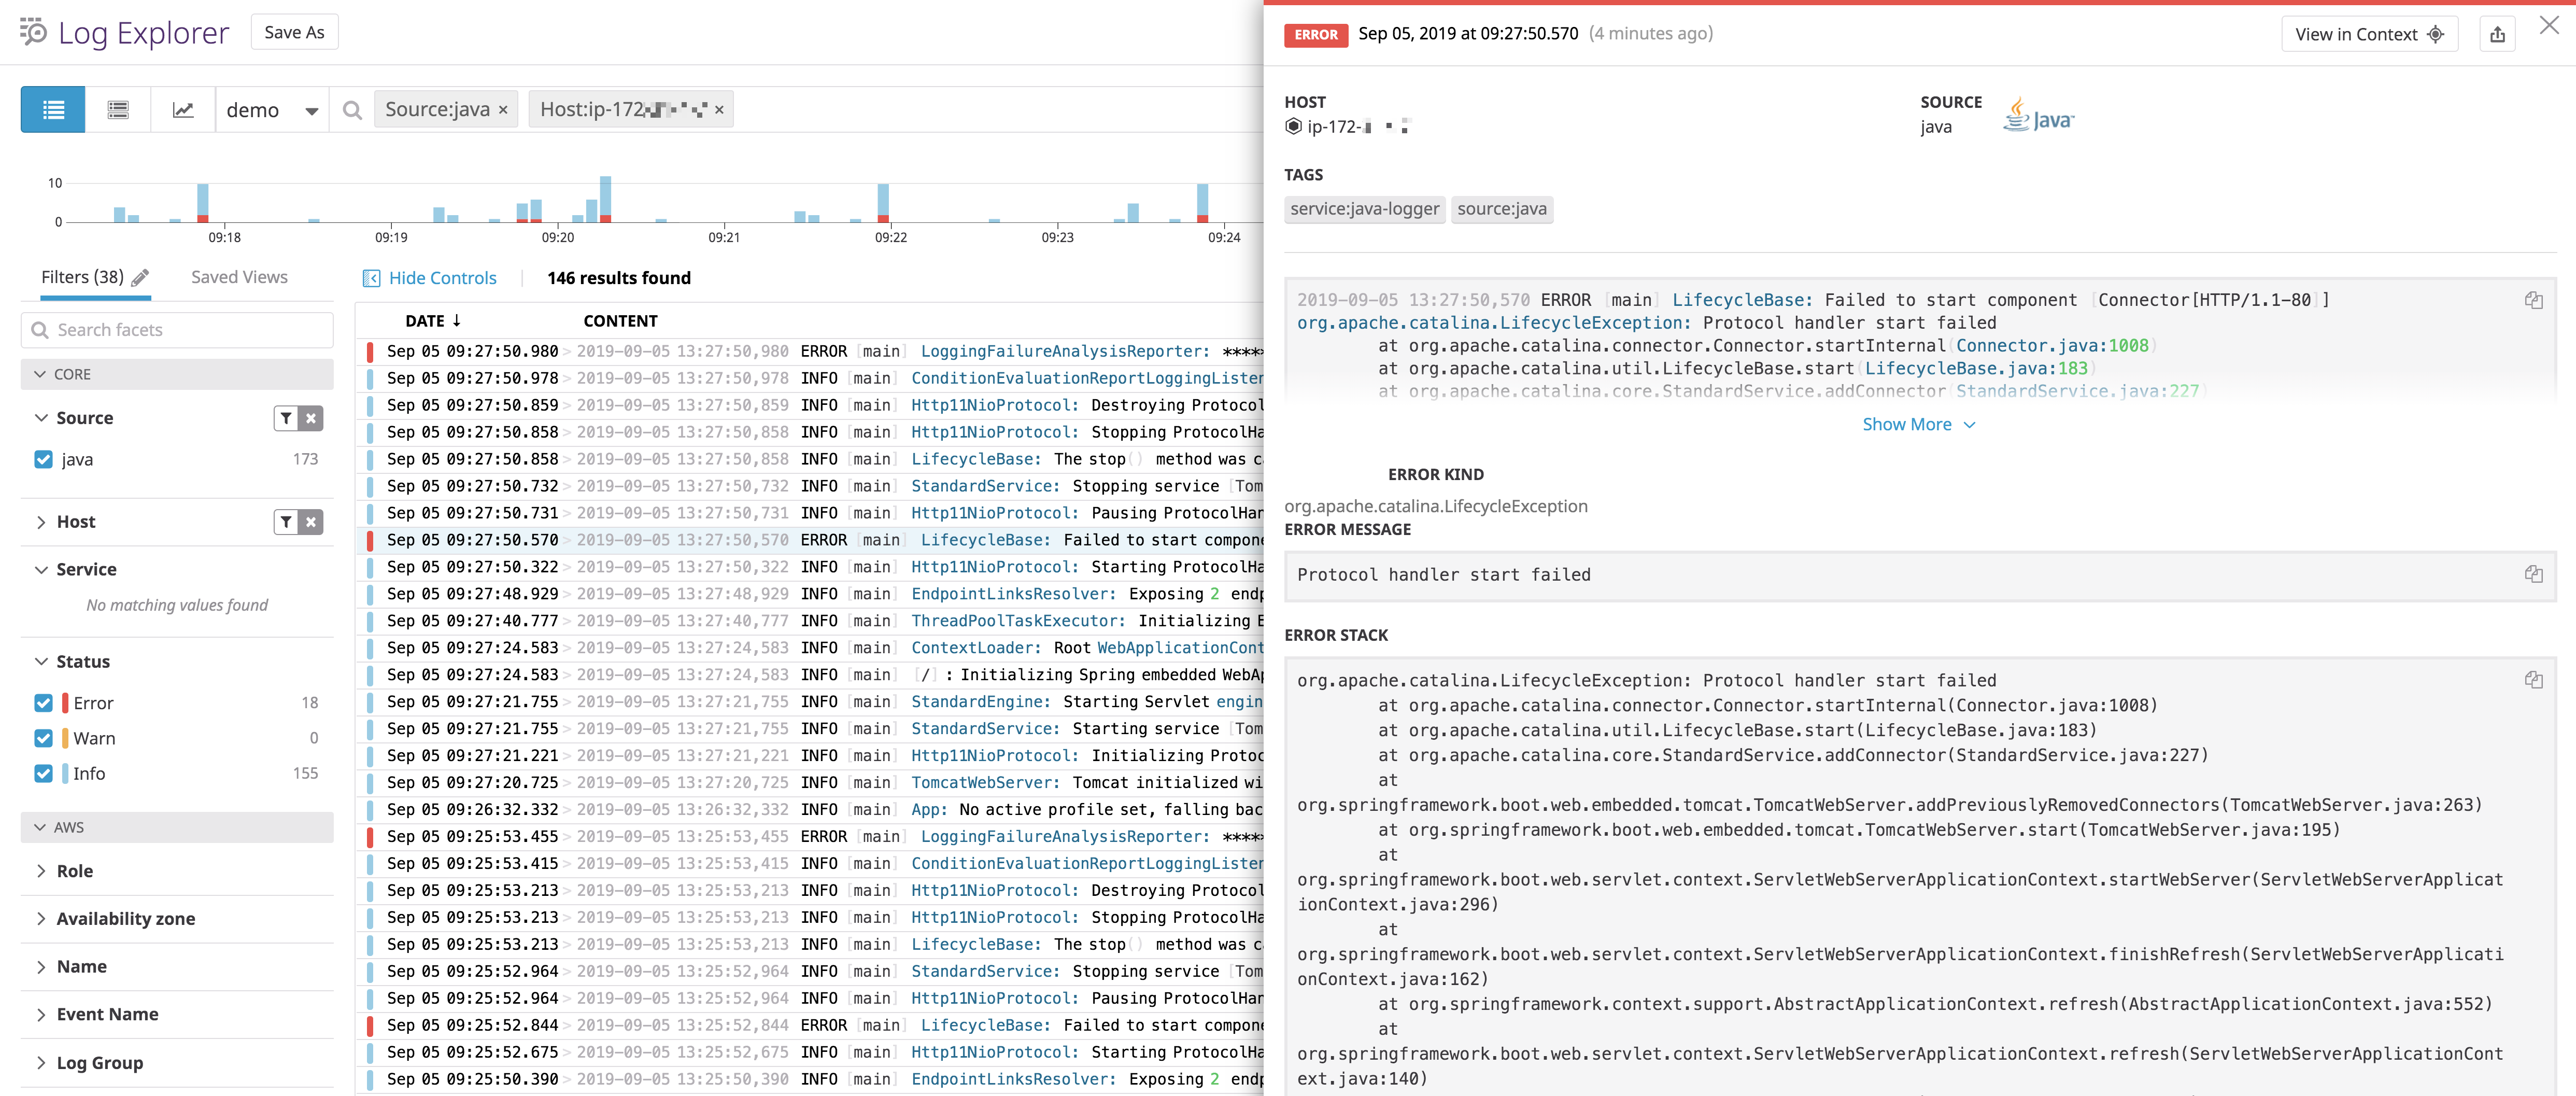Screen dimensions: 2576x1096
Task: Switch to the expanded log list view icon
Action: pyautogui.click(x=117, y=110)
